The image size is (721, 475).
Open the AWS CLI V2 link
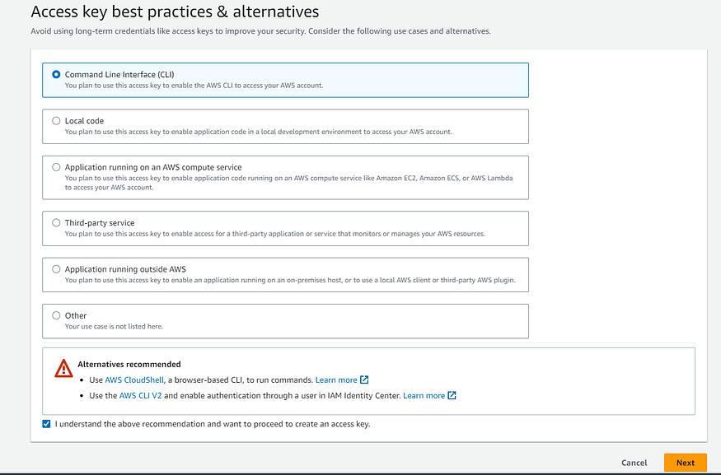(140, 395)
